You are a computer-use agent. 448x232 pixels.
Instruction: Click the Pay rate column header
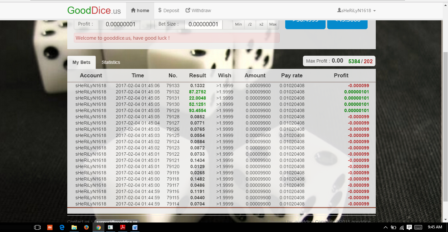click(292, 75)
